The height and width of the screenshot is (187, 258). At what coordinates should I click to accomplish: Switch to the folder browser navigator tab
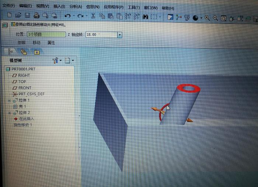[x=24, y=52]
